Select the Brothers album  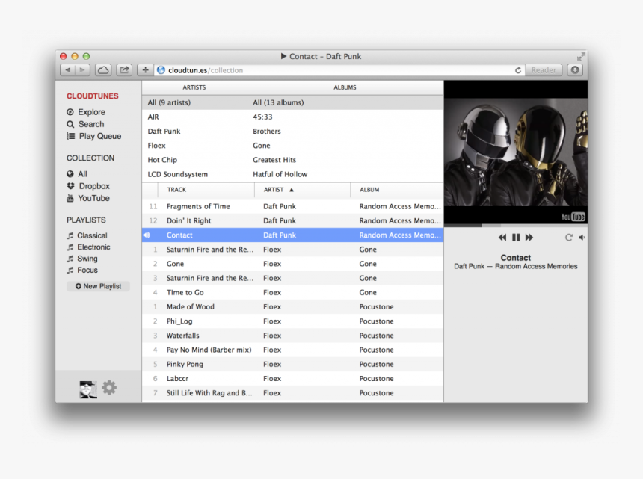(345, 131)
